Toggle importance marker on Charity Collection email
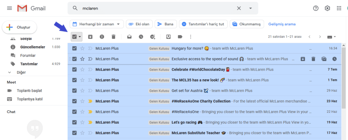The height and width of the screenshot is (140, 348). [90, 101]
